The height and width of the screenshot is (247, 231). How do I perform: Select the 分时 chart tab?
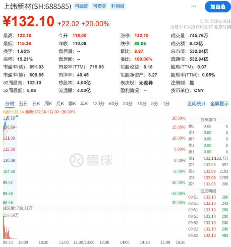pos(10,104)
